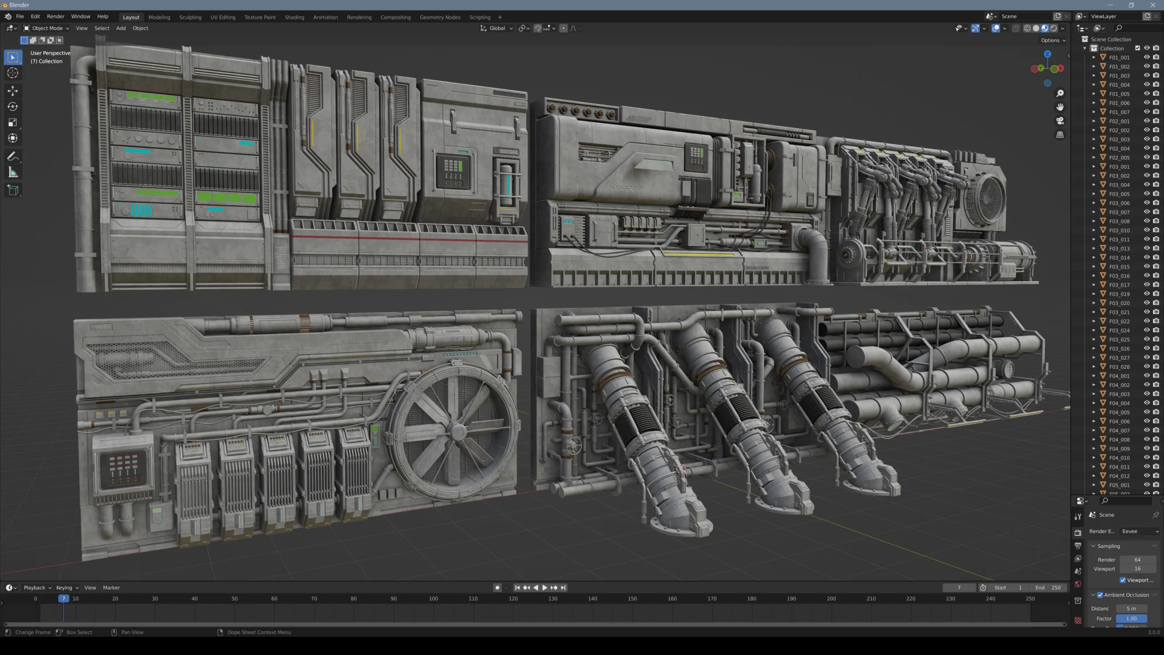Open the Options dropdown in viewport
This screenshot has width=1164, height=655.
pos(1053,40)
